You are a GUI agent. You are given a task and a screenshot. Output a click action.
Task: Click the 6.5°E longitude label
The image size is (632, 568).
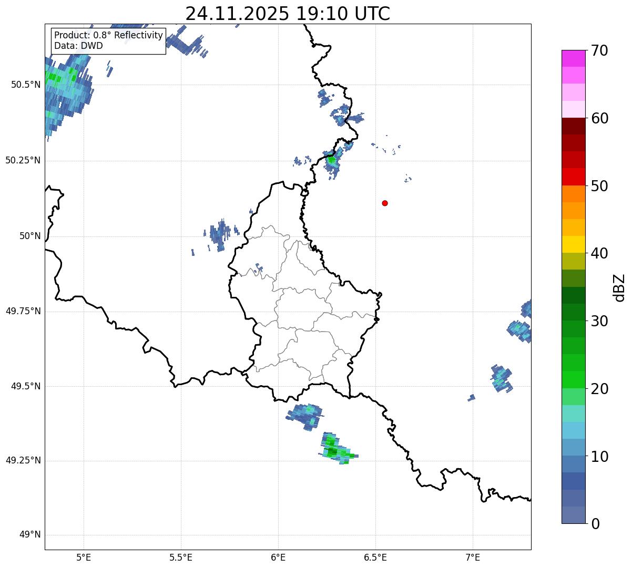375,557
